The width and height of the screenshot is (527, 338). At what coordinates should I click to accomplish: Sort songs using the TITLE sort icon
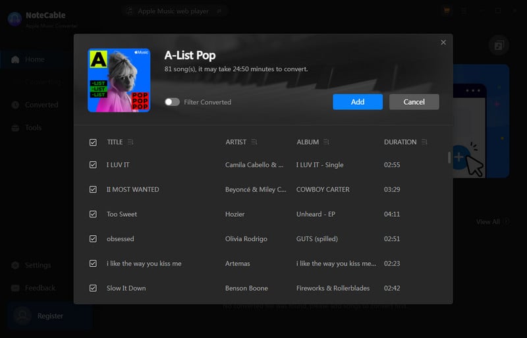pyautogui.click(x=130, y=142)
